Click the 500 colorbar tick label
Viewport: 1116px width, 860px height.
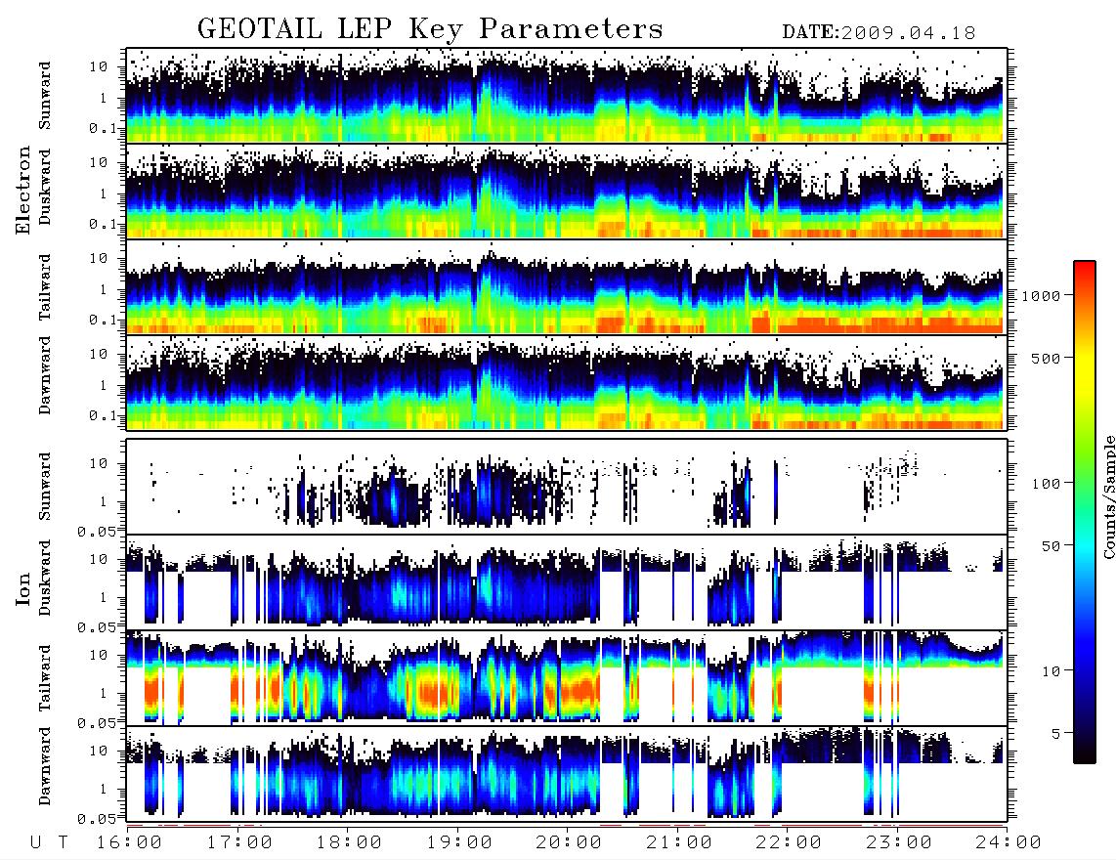[1047, 359]
